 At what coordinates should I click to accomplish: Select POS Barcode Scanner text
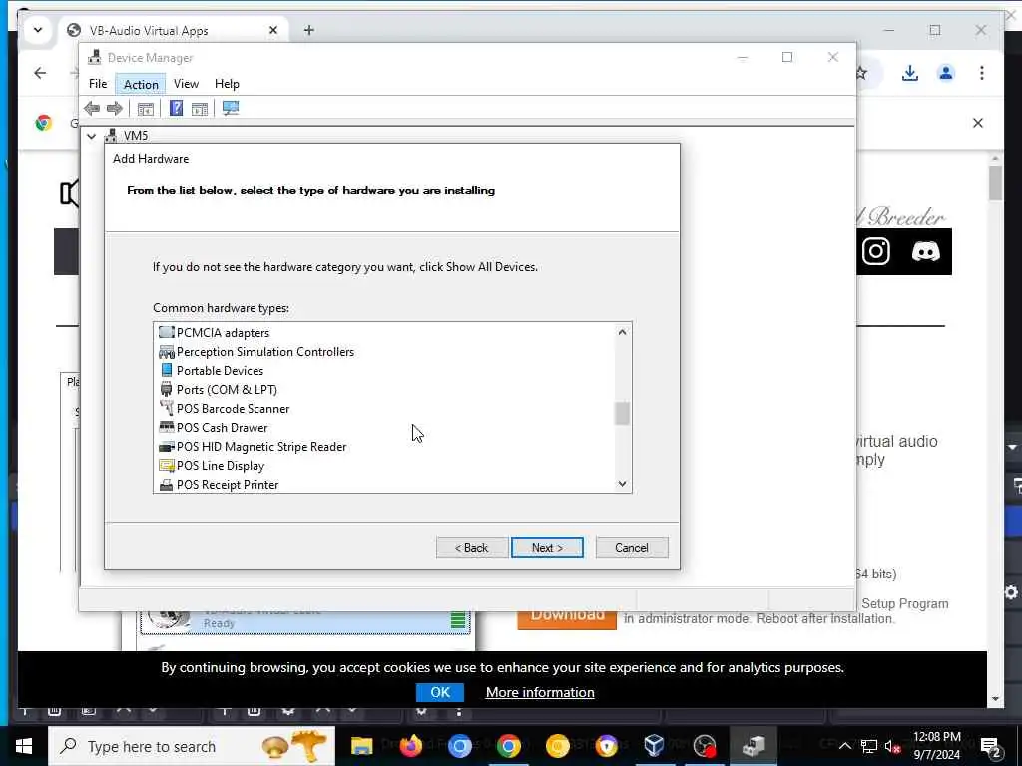click(x=233, y=408)
